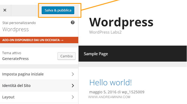Viewport: 187px width, 104px height.
Task: Click the maggio 5, 2016 post date
Action: [103, 92]
